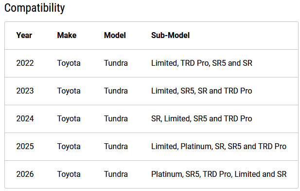Click the 2022 year cell

25,63
